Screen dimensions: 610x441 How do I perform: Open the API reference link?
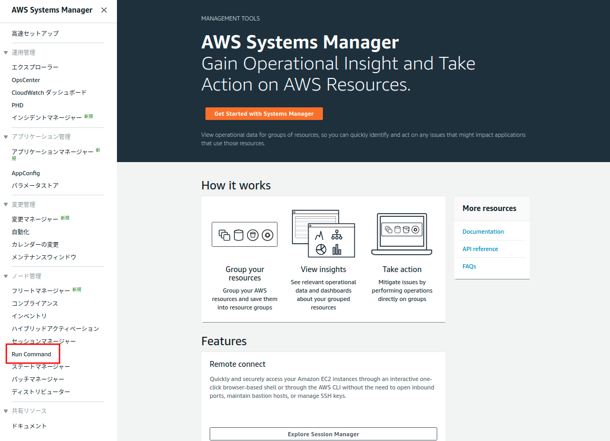click(x=481, y=248)
